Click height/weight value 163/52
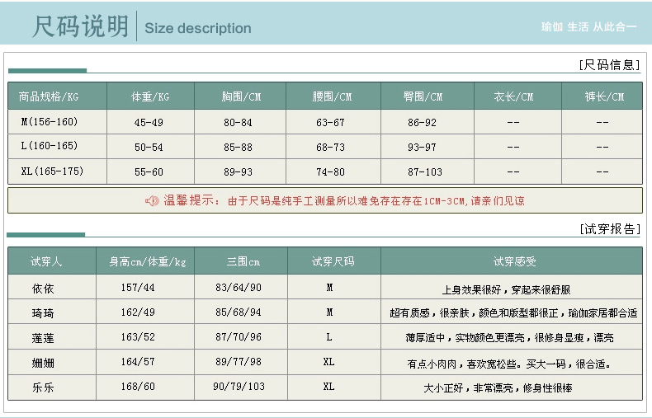The height and width of the screenshot is (418, 652). tap(138, 337)
